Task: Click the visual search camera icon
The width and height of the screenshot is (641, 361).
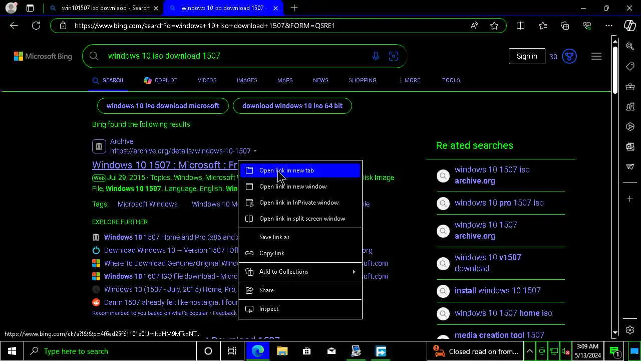Action: 394,56
